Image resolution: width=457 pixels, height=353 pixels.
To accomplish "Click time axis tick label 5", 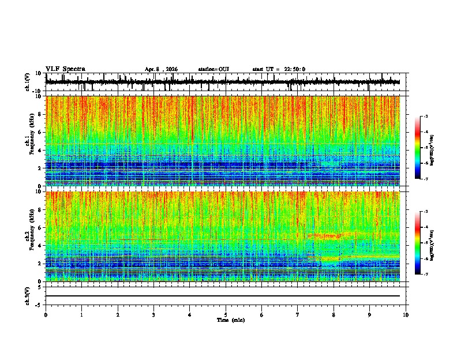I will point(226,315).
